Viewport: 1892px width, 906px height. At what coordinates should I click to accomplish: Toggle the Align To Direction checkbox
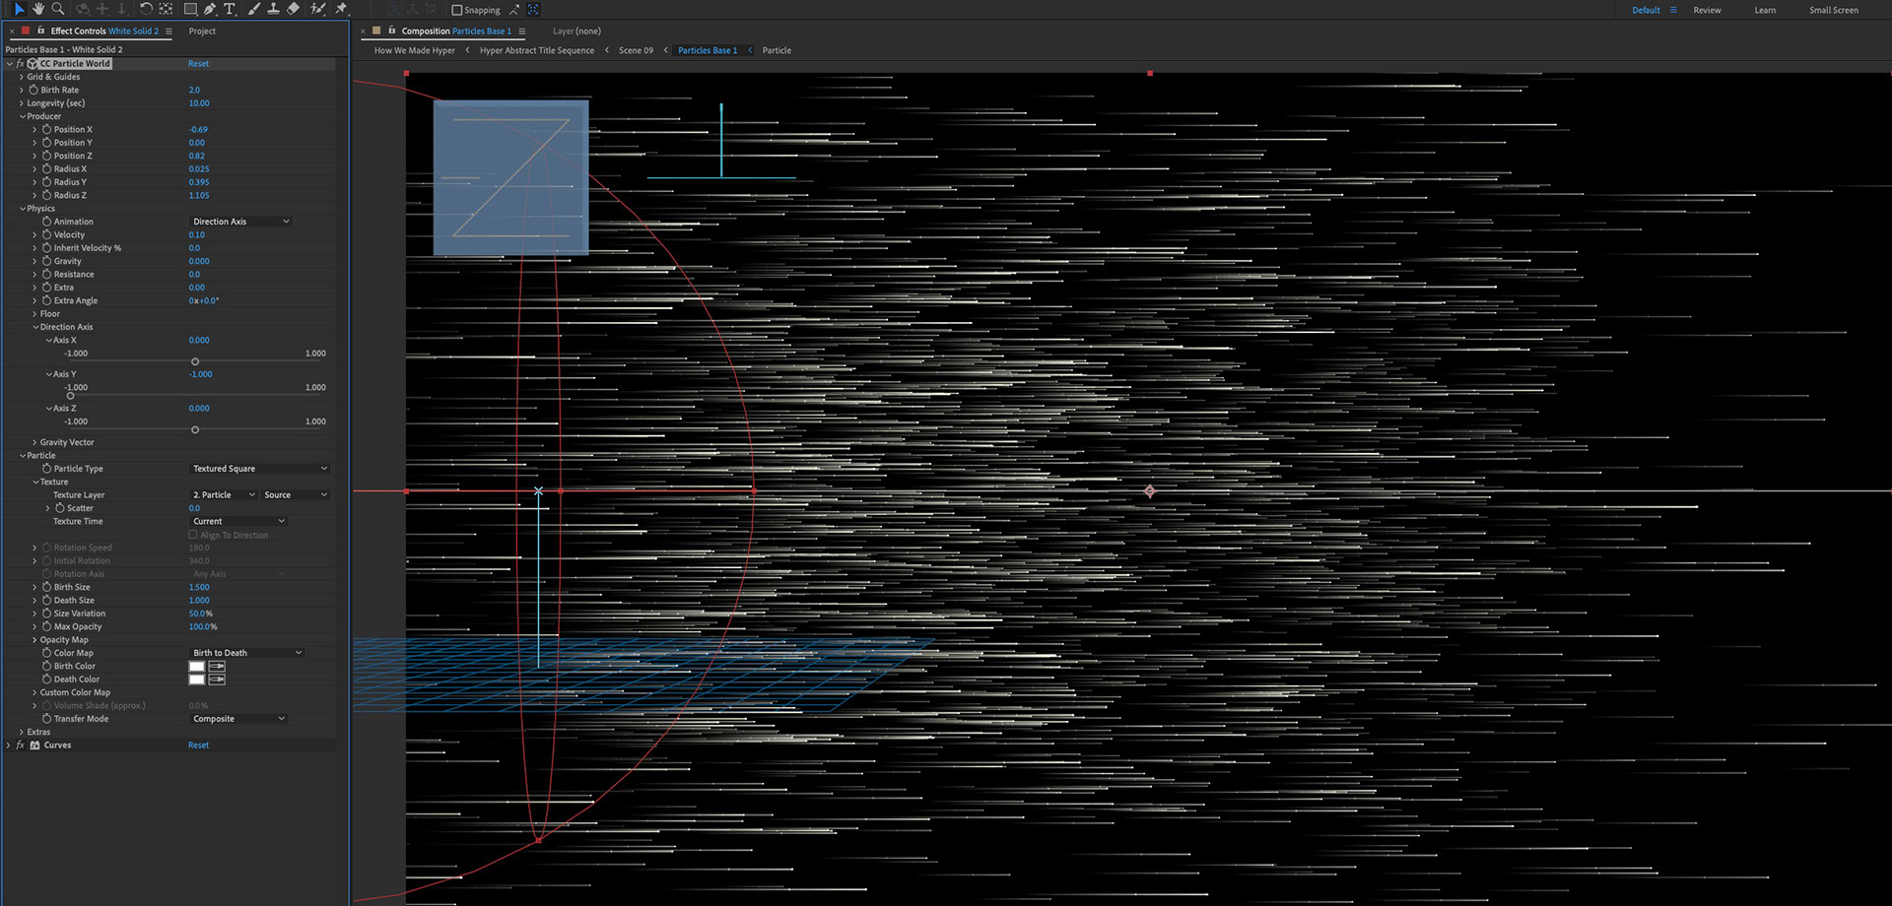[193, 535]
